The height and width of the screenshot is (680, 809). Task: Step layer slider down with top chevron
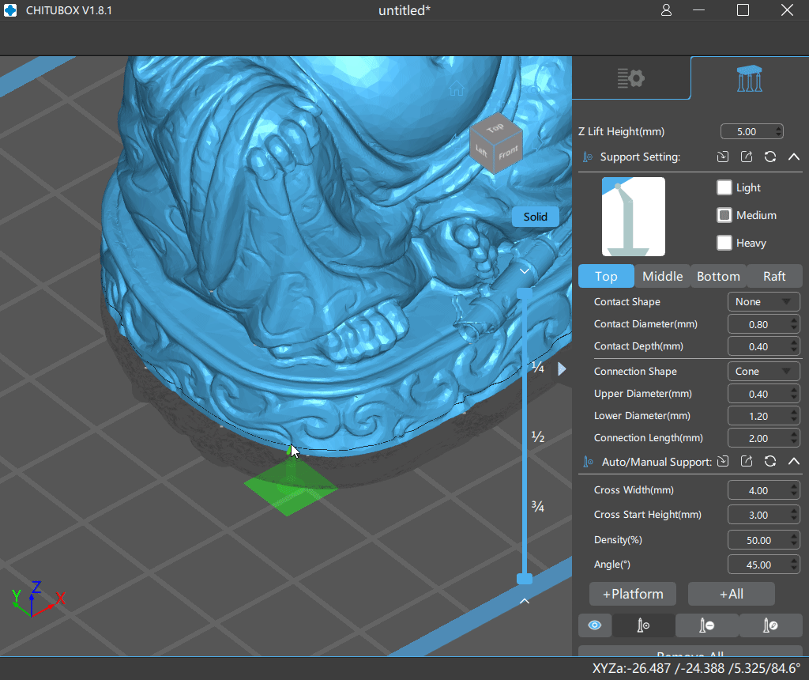[525, 270]
